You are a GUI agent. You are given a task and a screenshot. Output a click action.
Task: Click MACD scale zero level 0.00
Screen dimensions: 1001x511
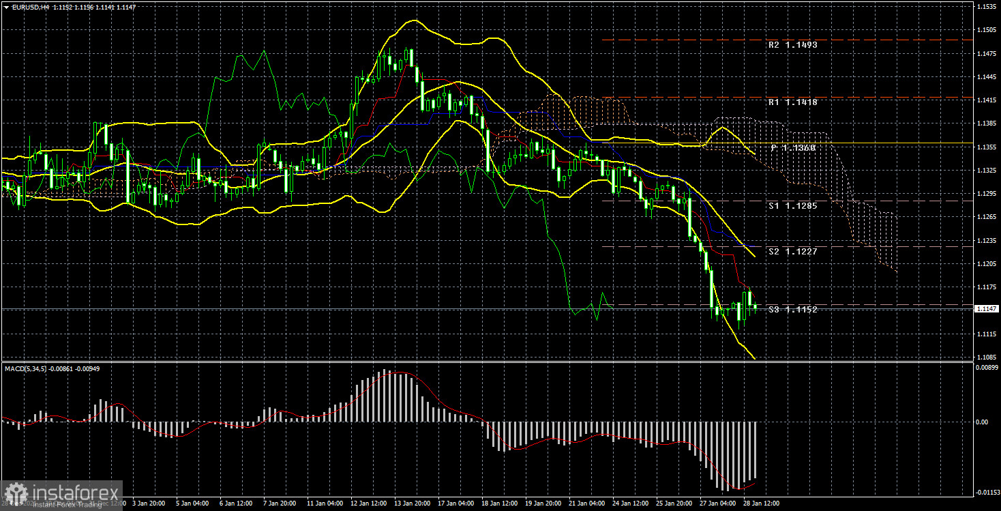pyautogui.click(x=983, y=422)
